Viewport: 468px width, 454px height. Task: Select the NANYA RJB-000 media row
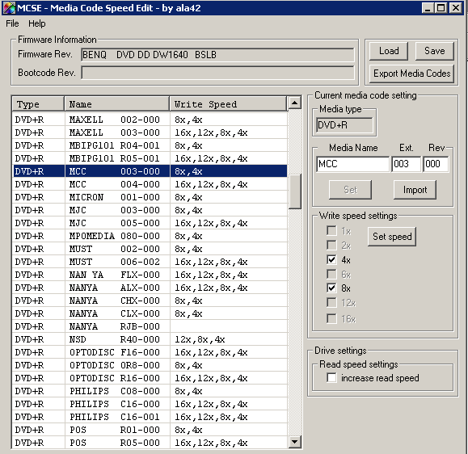(150, 326)
